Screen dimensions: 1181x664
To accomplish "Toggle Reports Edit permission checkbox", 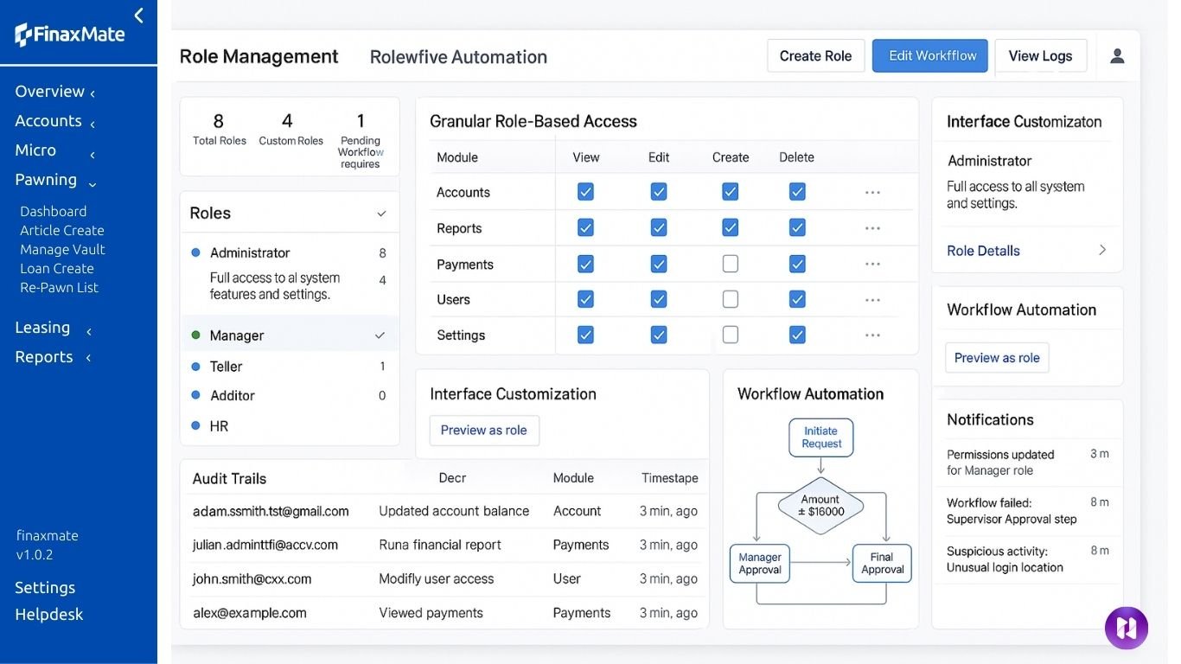I will pyautogui.click(x=659, y=227).
